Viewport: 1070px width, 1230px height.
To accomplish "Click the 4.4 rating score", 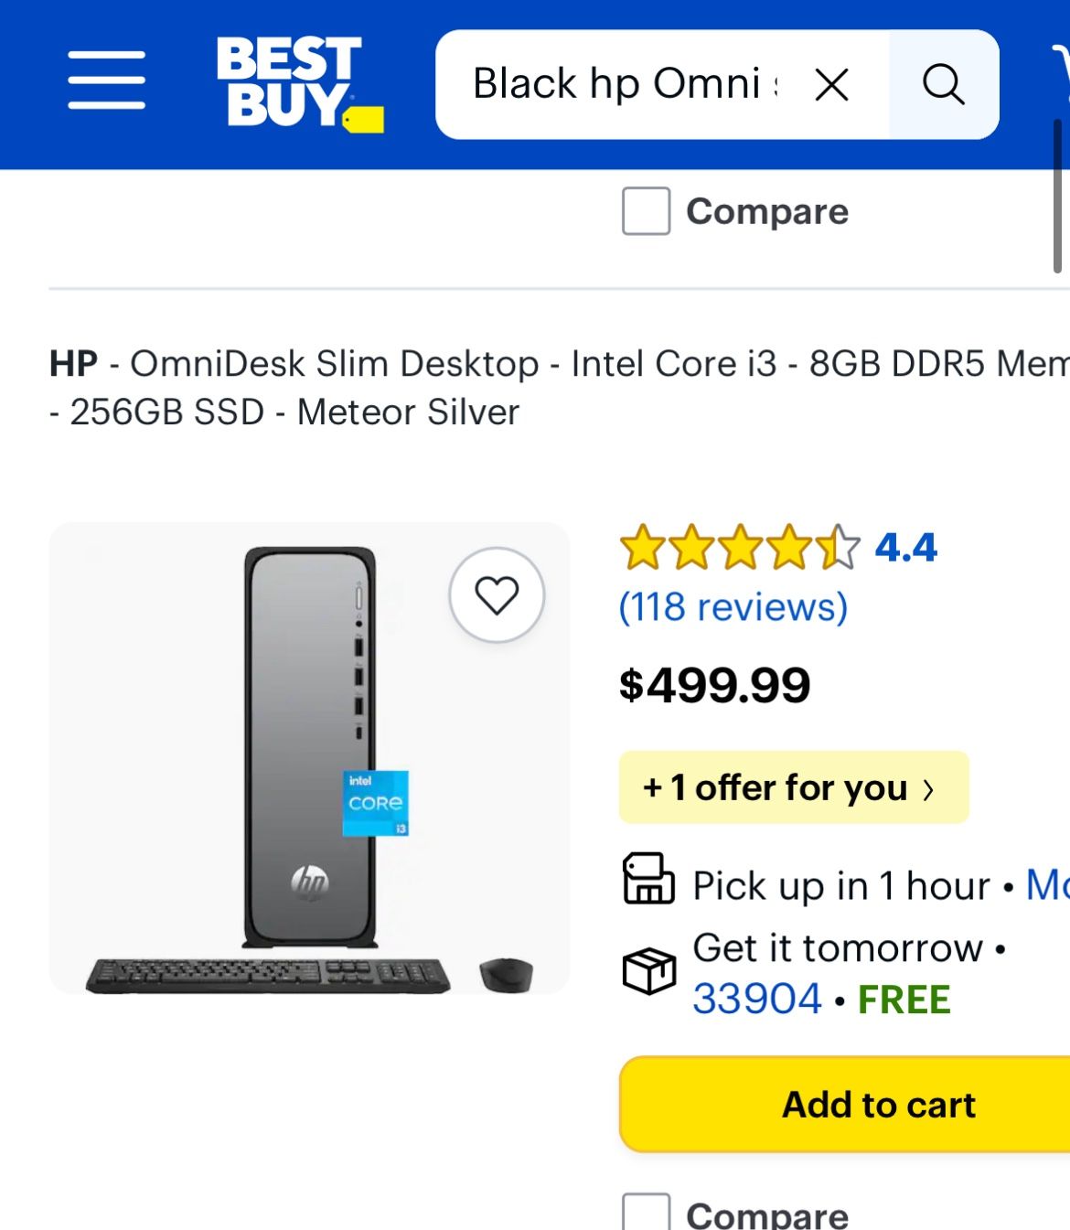I will pos(905,548).
